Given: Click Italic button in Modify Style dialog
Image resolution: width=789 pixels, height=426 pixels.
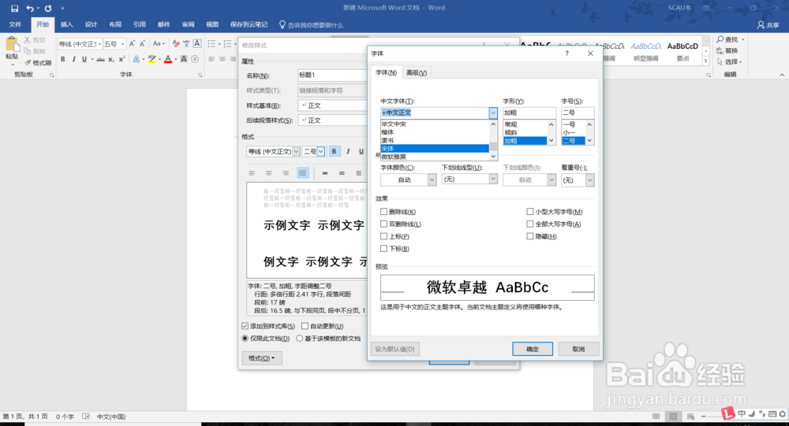Looking at the screenshot, I should pos(348,151).
